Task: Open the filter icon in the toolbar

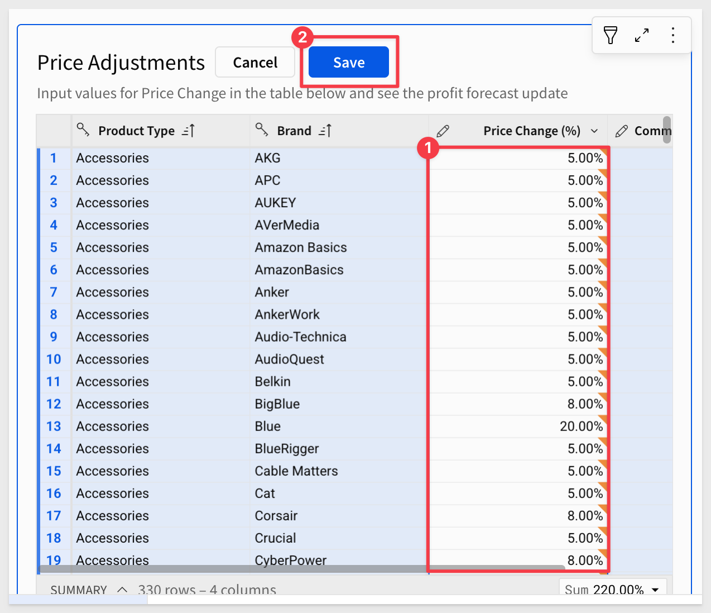Action: pyautogui.click(x=611, y=35)
